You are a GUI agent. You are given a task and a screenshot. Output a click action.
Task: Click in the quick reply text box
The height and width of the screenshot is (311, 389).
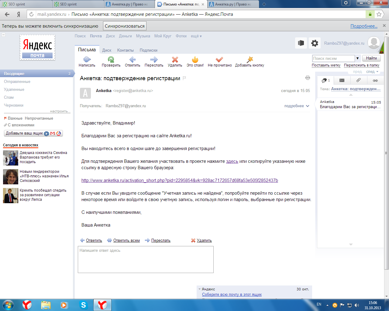pos(146,259)
